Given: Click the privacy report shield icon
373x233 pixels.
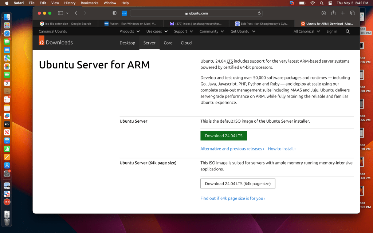Looking at the screenshot, I should 114,13.
